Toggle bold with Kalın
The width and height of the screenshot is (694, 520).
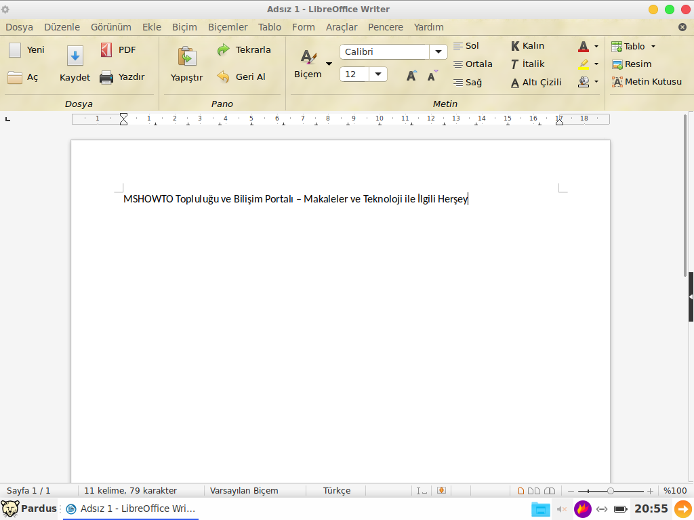(527, 46)
